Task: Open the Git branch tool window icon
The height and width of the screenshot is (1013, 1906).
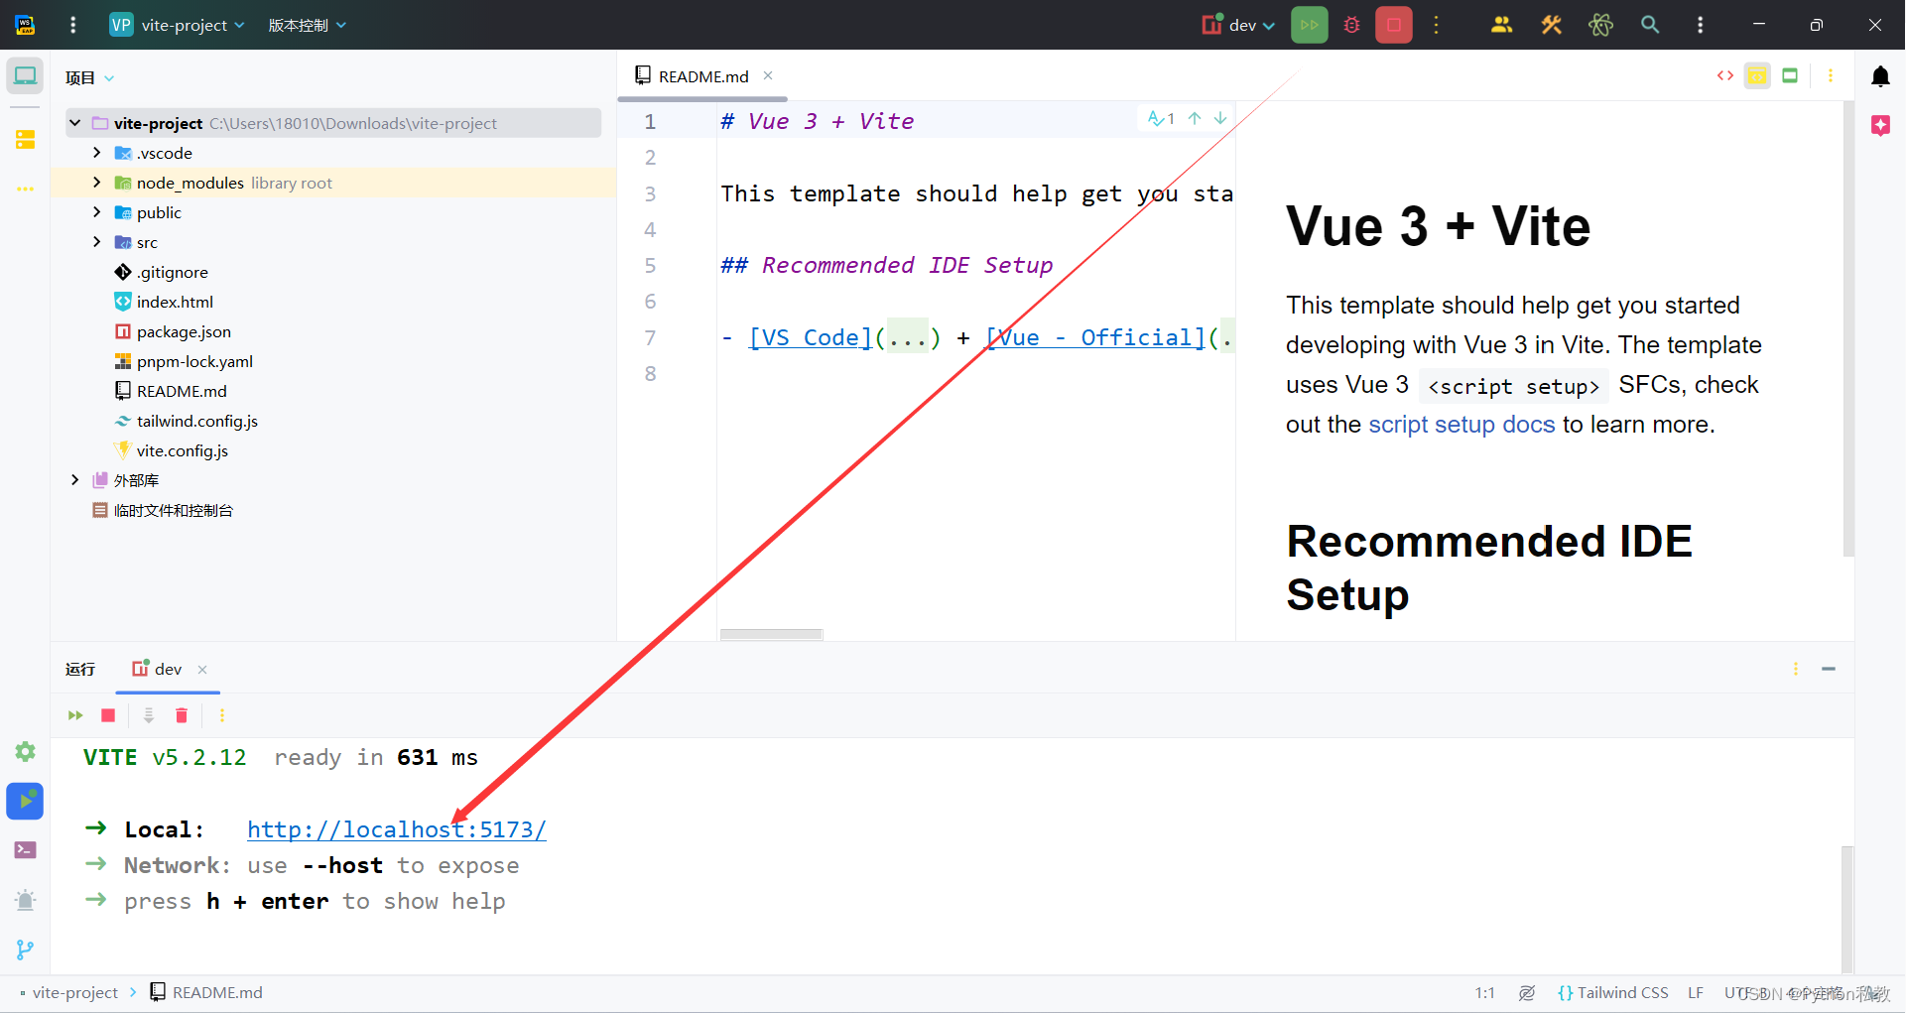Action: (x=25, y=950)
